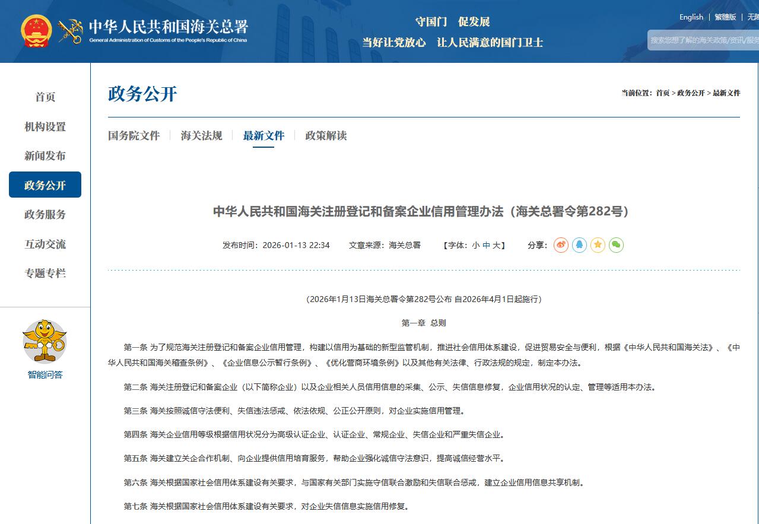Set font size to small (小)
The height and width of the screenshot is (524, 759).
click(x=475, y=245)
